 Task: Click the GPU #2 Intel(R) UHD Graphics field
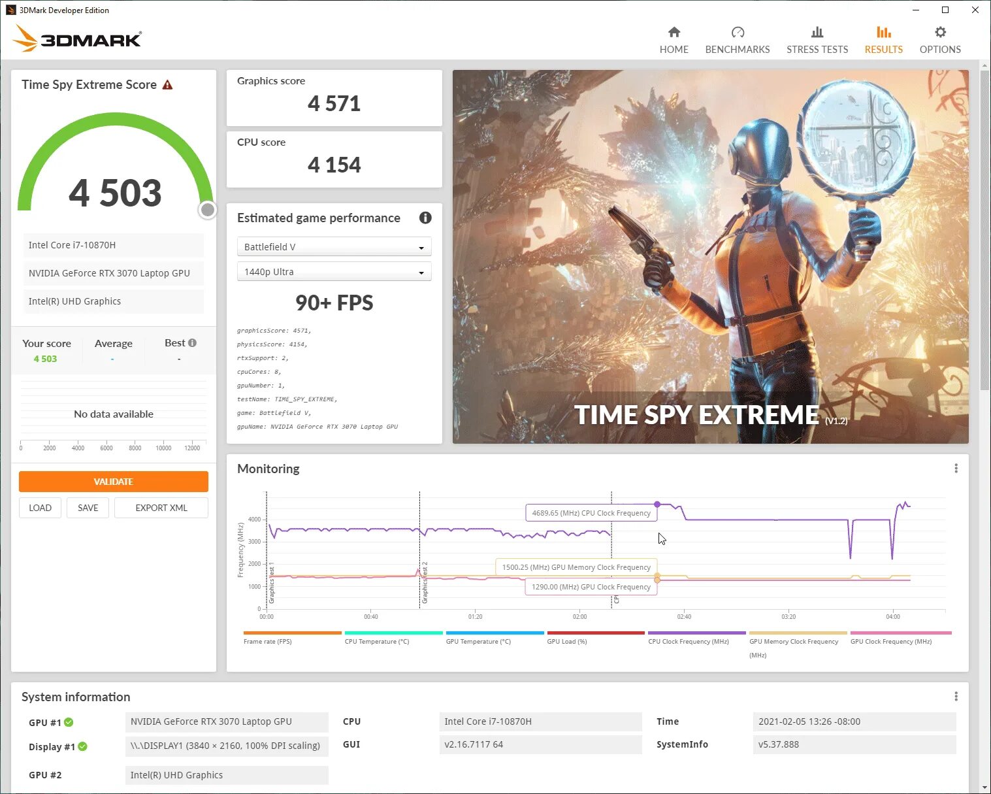coord(227,775)
